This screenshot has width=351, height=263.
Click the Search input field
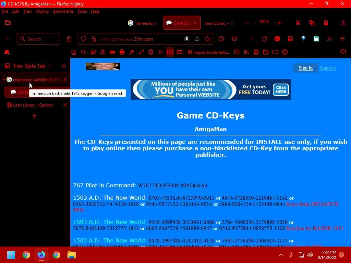[38, 39]
